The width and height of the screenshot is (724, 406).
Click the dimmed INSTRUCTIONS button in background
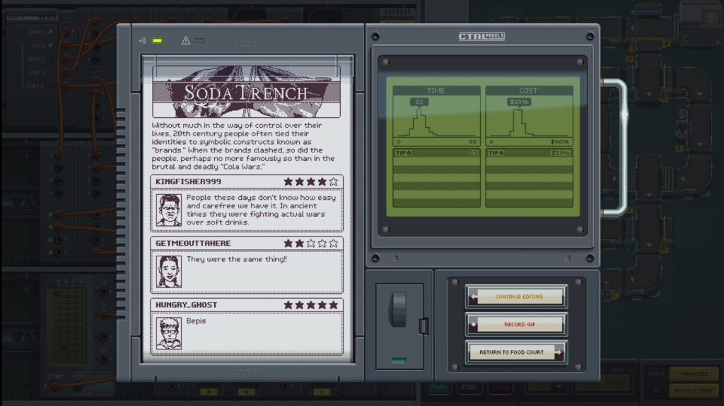(694, 390)
